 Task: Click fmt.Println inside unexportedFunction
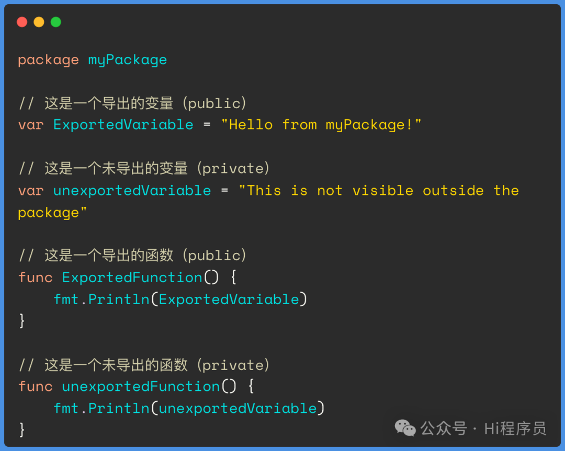(101, 409)
